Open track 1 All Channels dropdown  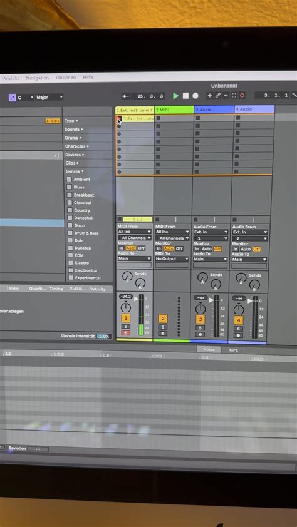pyautogui.click(x=135, y=238)
